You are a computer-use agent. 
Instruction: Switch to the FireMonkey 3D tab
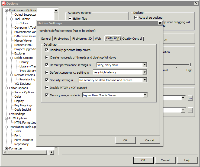pyautogui.click(x=82, y=39)
